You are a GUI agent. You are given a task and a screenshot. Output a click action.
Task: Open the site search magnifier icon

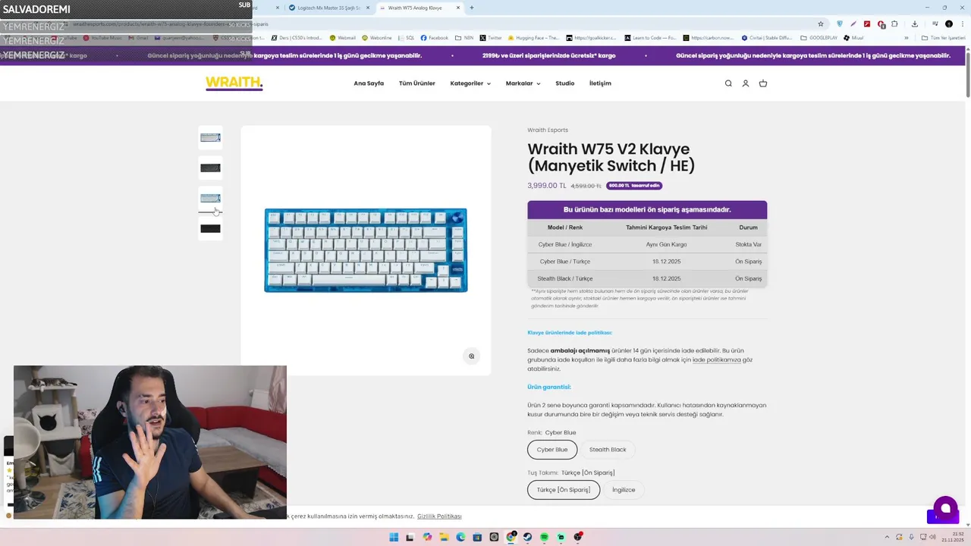tap(728, 83)
